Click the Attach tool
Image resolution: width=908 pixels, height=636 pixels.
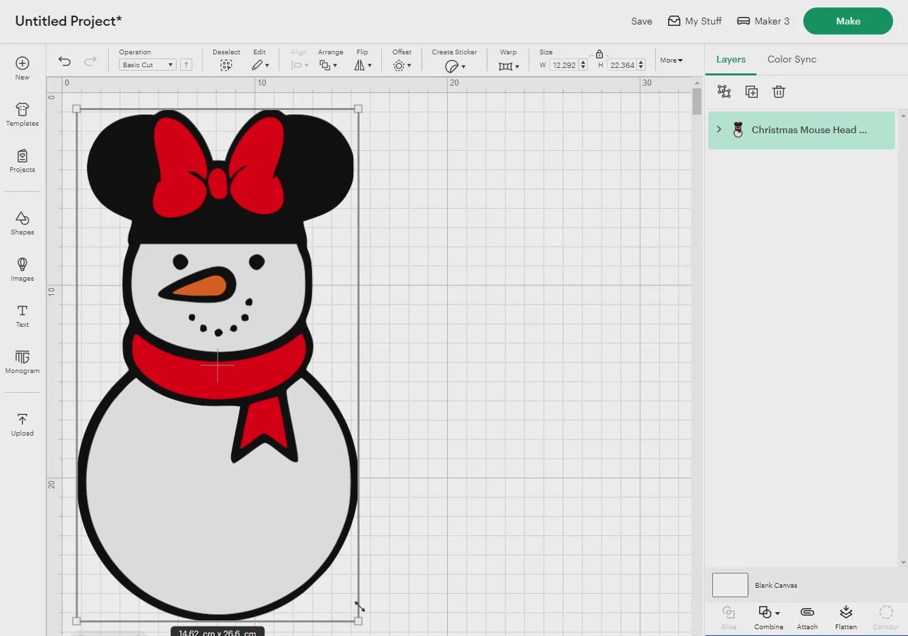[807, 617]
